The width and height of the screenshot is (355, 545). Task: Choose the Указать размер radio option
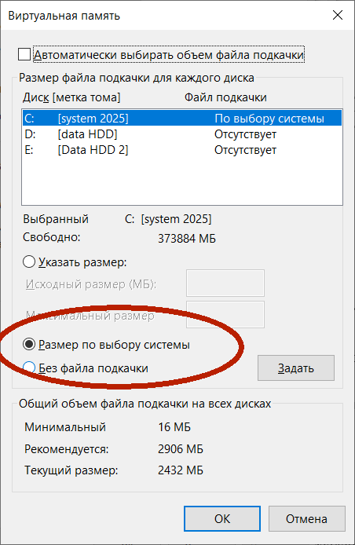pos(29,262)
